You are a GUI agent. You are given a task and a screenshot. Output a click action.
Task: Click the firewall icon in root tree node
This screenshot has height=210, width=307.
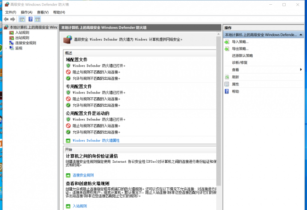[6, 27]
